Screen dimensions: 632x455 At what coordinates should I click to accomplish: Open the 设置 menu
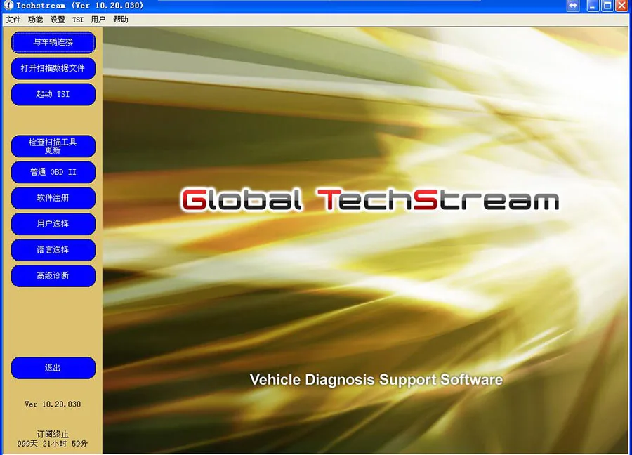coord(58,20)
